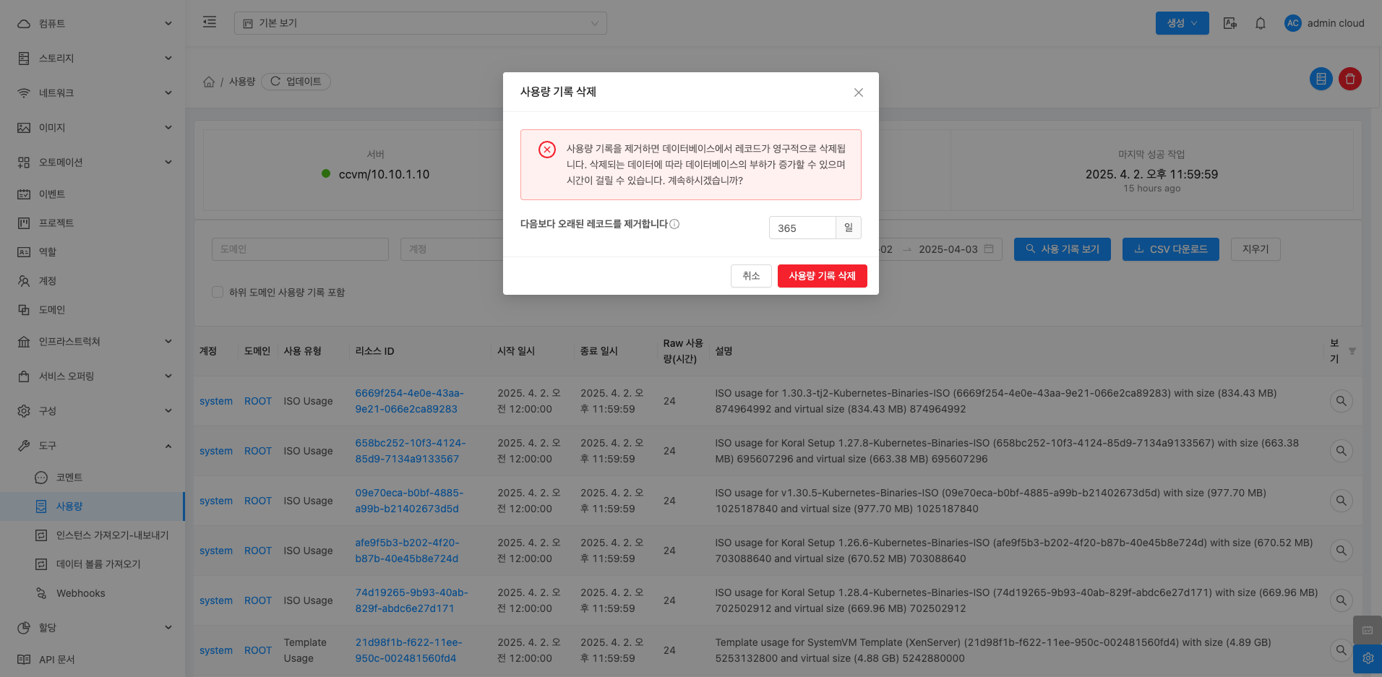Click the create project icon in header
1382x677 pixels.
1229,23
